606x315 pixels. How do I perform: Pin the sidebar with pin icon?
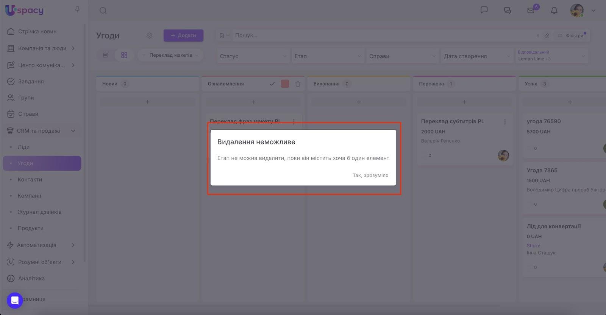pos(77,9)
